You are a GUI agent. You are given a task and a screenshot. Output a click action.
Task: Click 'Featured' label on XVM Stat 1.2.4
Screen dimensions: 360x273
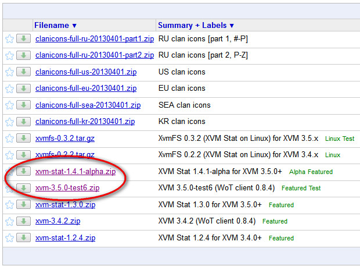tap(281, 238)
